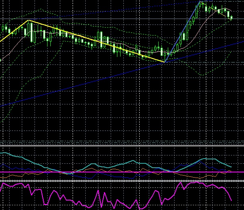Click the top endpoint of the light blue line
Screen dimensions: 244x210
point(200,2)
